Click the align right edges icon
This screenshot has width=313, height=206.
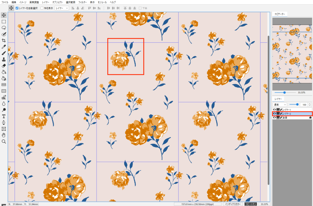(83, 8)
